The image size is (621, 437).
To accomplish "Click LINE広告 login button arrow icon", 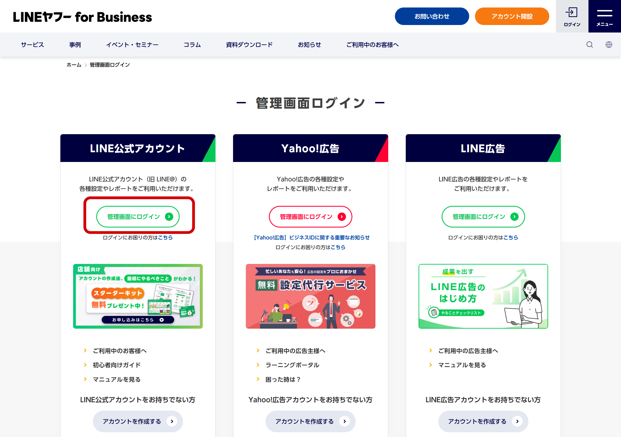I will pos(514,217).
